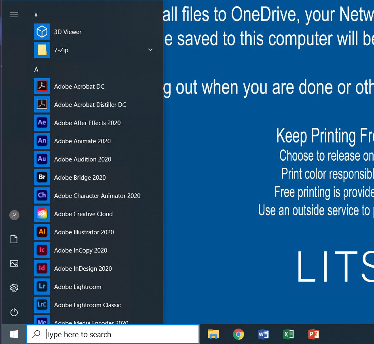Image resolution: width=374 pixels, height=344 pixels.
Task: Open the Adobe Creative Cloud icon
Action: [42, 214]
